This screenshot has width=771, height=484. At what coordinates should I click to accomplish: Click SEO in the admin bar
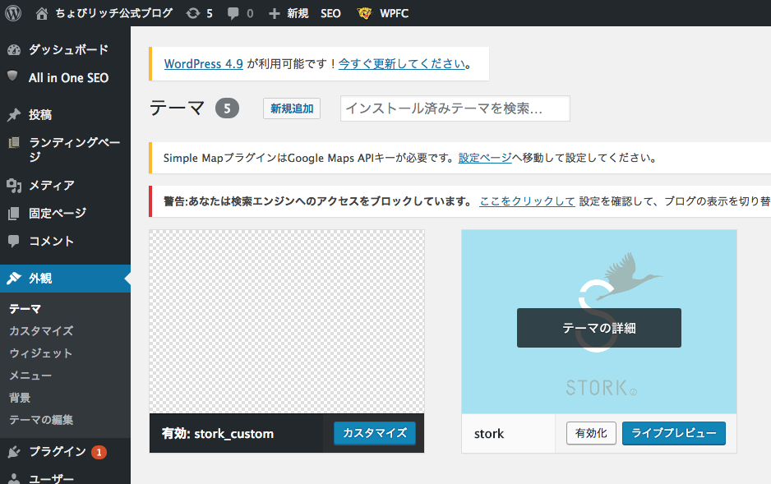(330, 14)
